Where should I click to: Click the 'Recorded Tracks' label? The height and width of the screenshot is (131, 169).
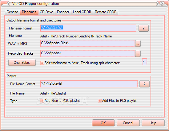pyautogui.click(x=21, y=53)
